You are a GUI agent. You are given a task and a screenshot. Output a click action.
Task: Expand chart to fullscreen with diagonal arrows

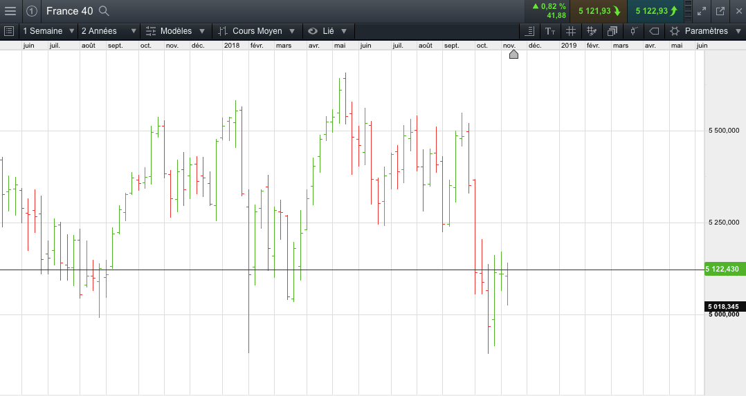click(701, 11)
